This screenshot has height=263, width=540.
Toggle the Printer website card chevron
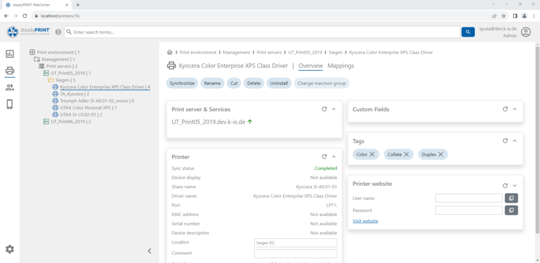click(515, 185)
